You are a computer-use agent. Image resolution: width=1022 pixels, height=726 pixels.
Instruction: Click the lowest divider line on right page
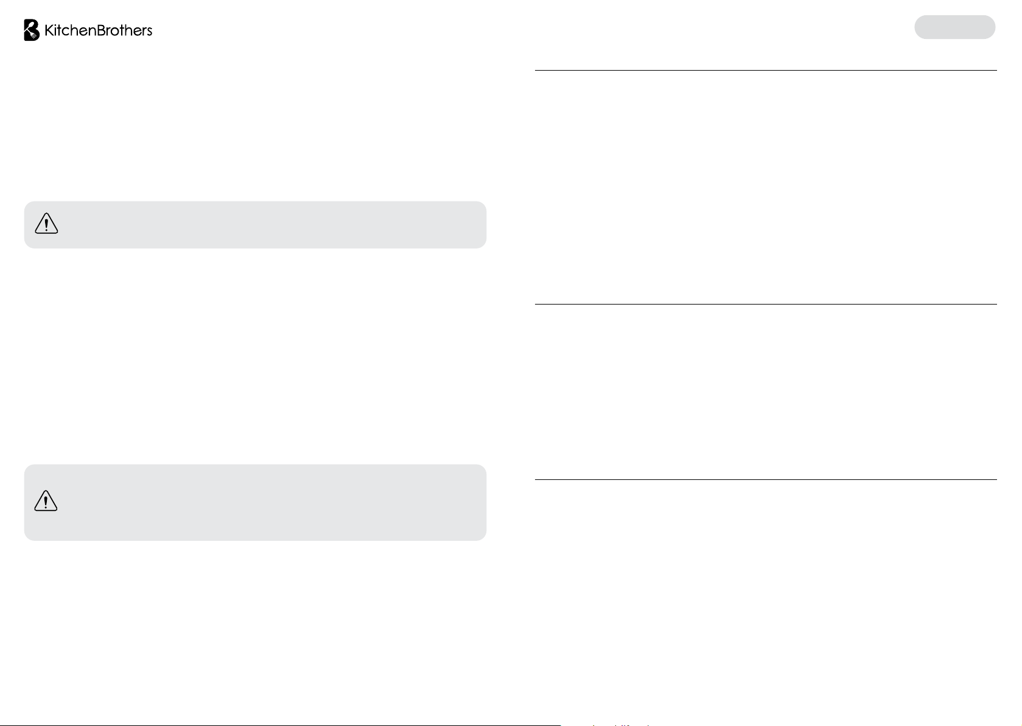pos(766,479)
